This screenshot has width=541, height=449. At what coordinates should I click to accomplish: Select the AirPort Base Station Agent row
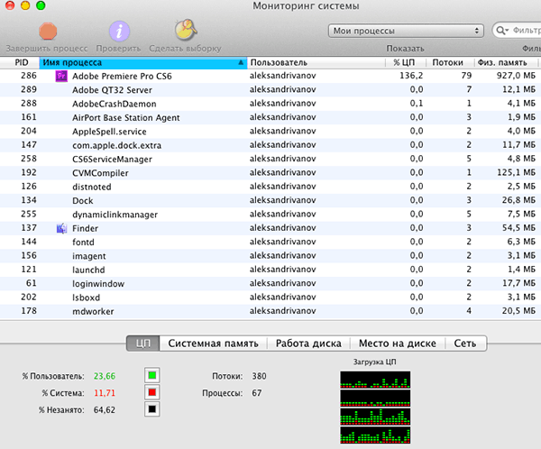(270, 117)
